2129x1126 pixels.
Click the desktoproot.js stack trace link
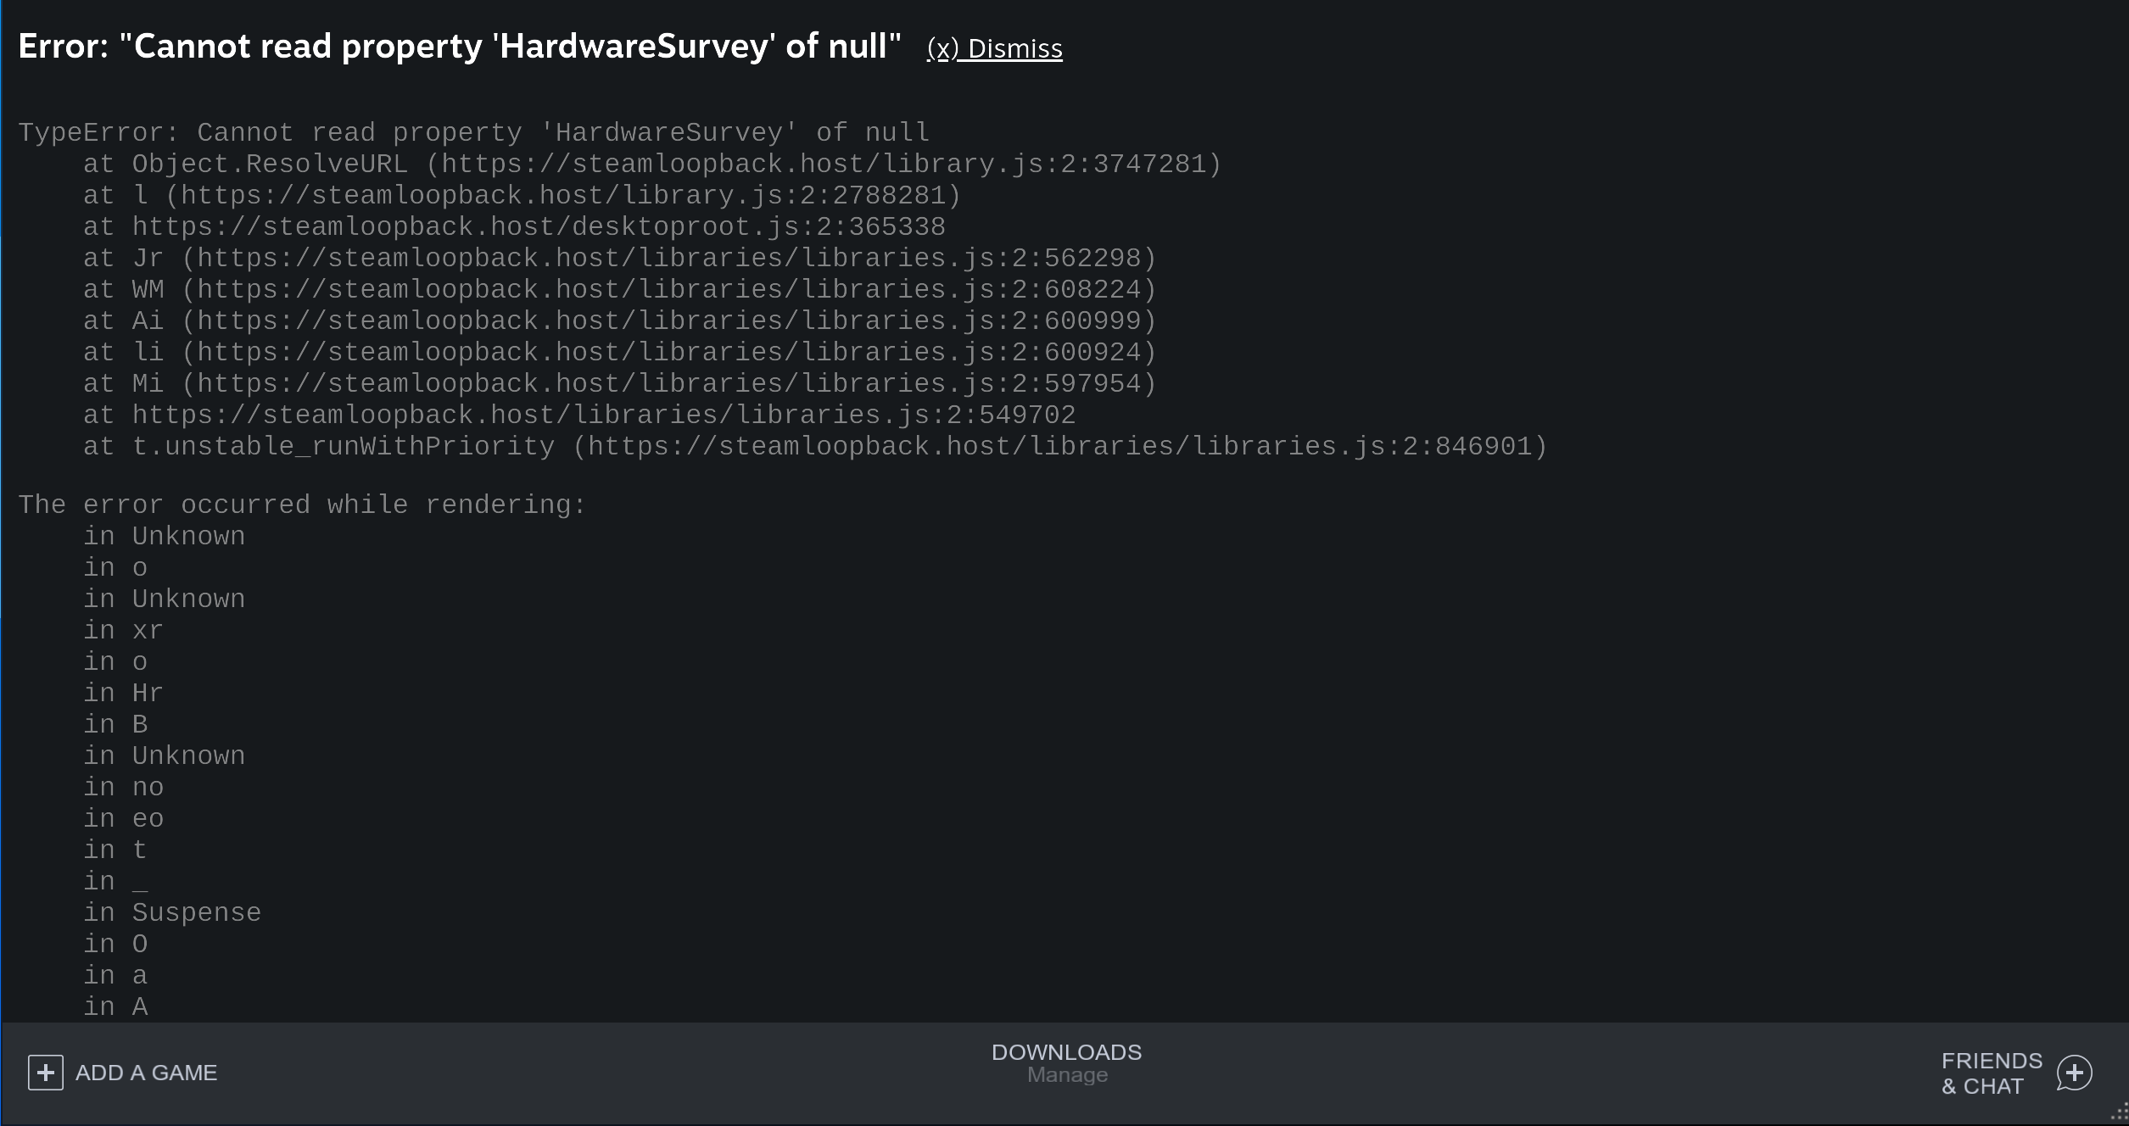click(515, 226)
